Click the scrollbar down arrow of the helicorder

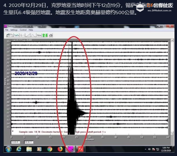click(x=172, y=134)
